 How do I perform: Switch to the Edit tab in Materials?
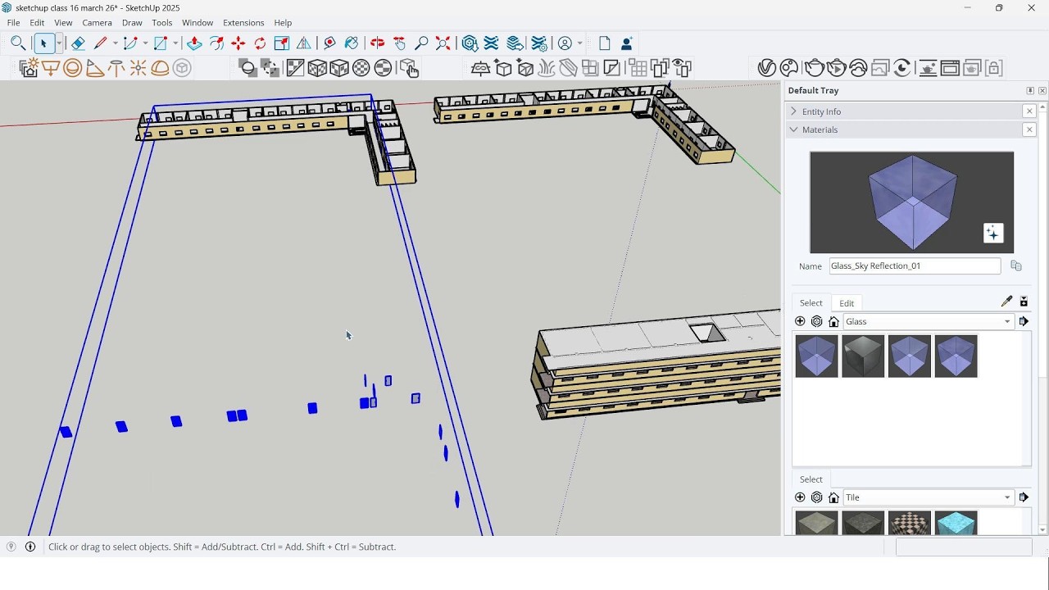click(847, 303)
